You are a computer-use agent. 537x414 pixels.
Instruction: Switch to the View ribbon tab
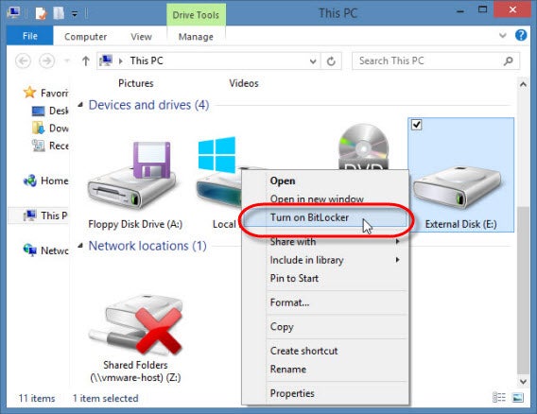tap(141, 36)
